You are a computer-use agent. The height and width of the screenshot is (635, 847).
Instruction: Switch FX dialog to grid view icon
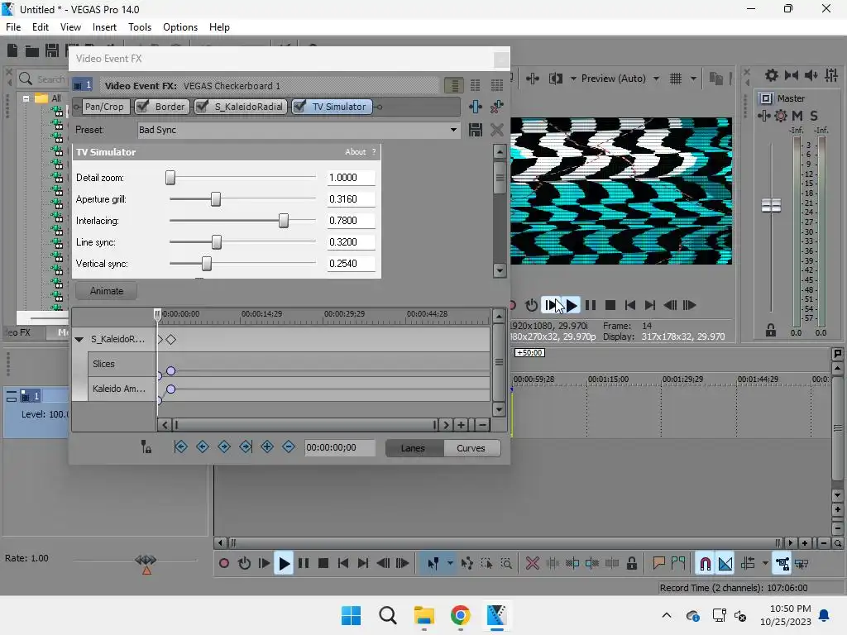(x=497, y=85)
